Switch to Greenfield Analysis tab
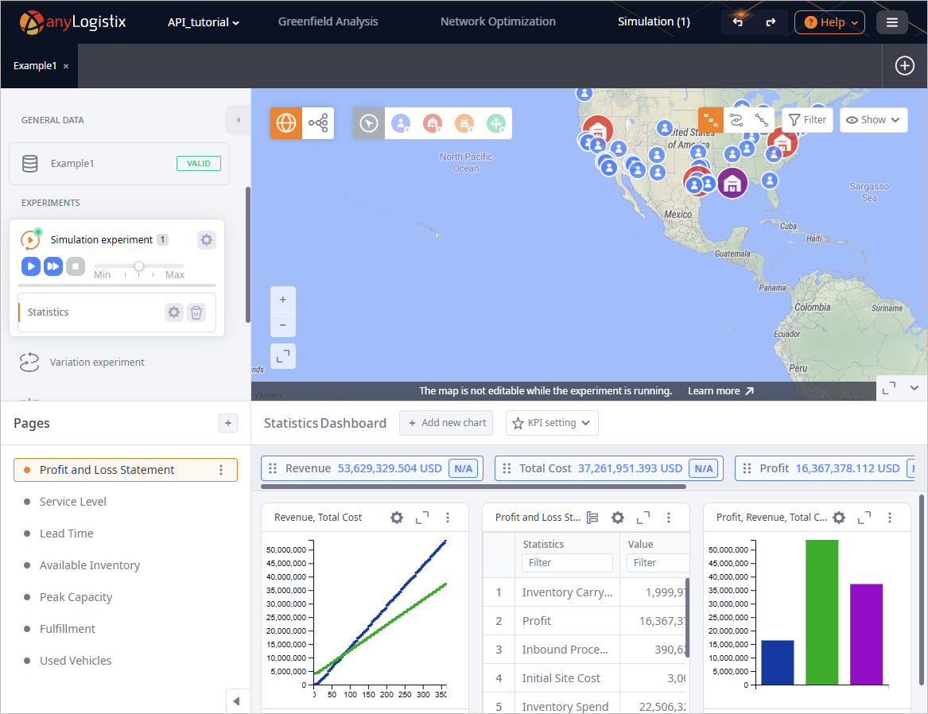The width and height of the screenshot is (928, 714). click(328, 21)
